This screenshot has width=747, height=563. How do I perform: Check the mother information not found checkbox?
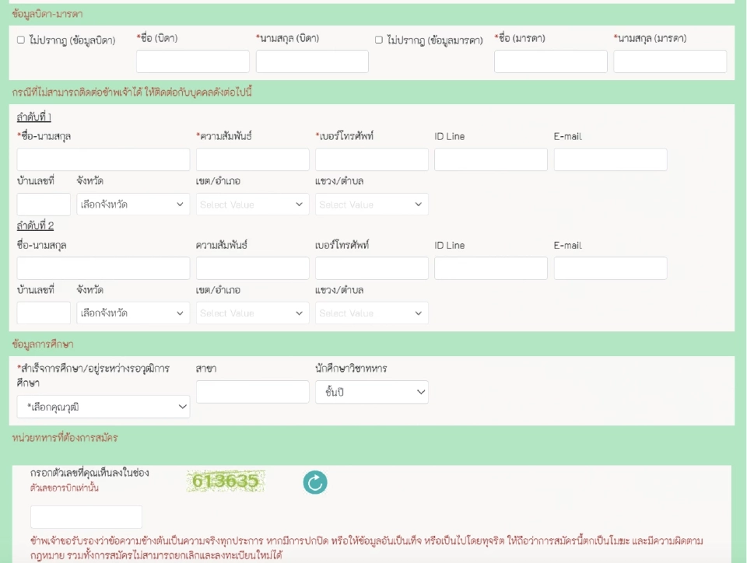click(x=379, y=40)
